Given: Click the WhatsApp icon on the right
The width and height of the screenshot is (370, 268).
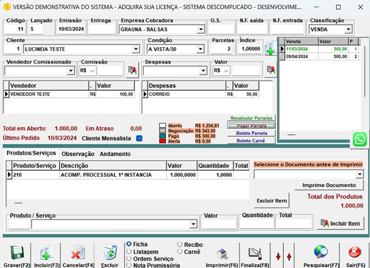Looking at the screenshot, I should tap(361, 139).
